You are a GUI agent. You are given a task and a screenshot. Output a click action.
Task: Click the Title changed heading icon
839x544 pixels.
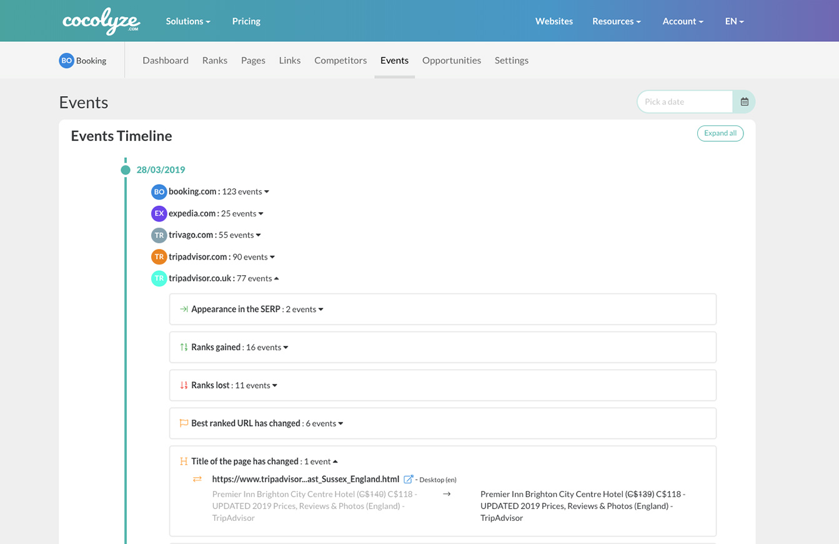184,462
